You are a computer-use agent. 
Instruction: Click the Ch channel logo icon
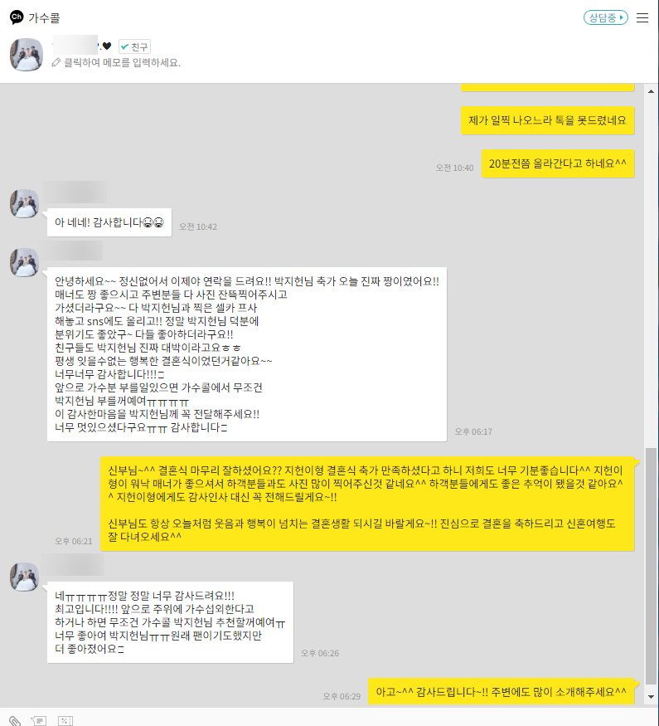[x=17, y=17]
